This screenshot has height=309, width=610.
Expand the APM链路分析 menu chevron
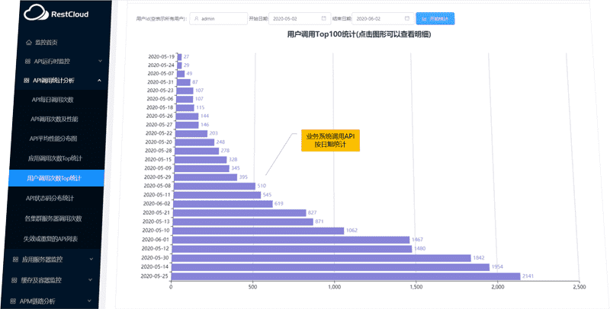click(x=89, y=301)
